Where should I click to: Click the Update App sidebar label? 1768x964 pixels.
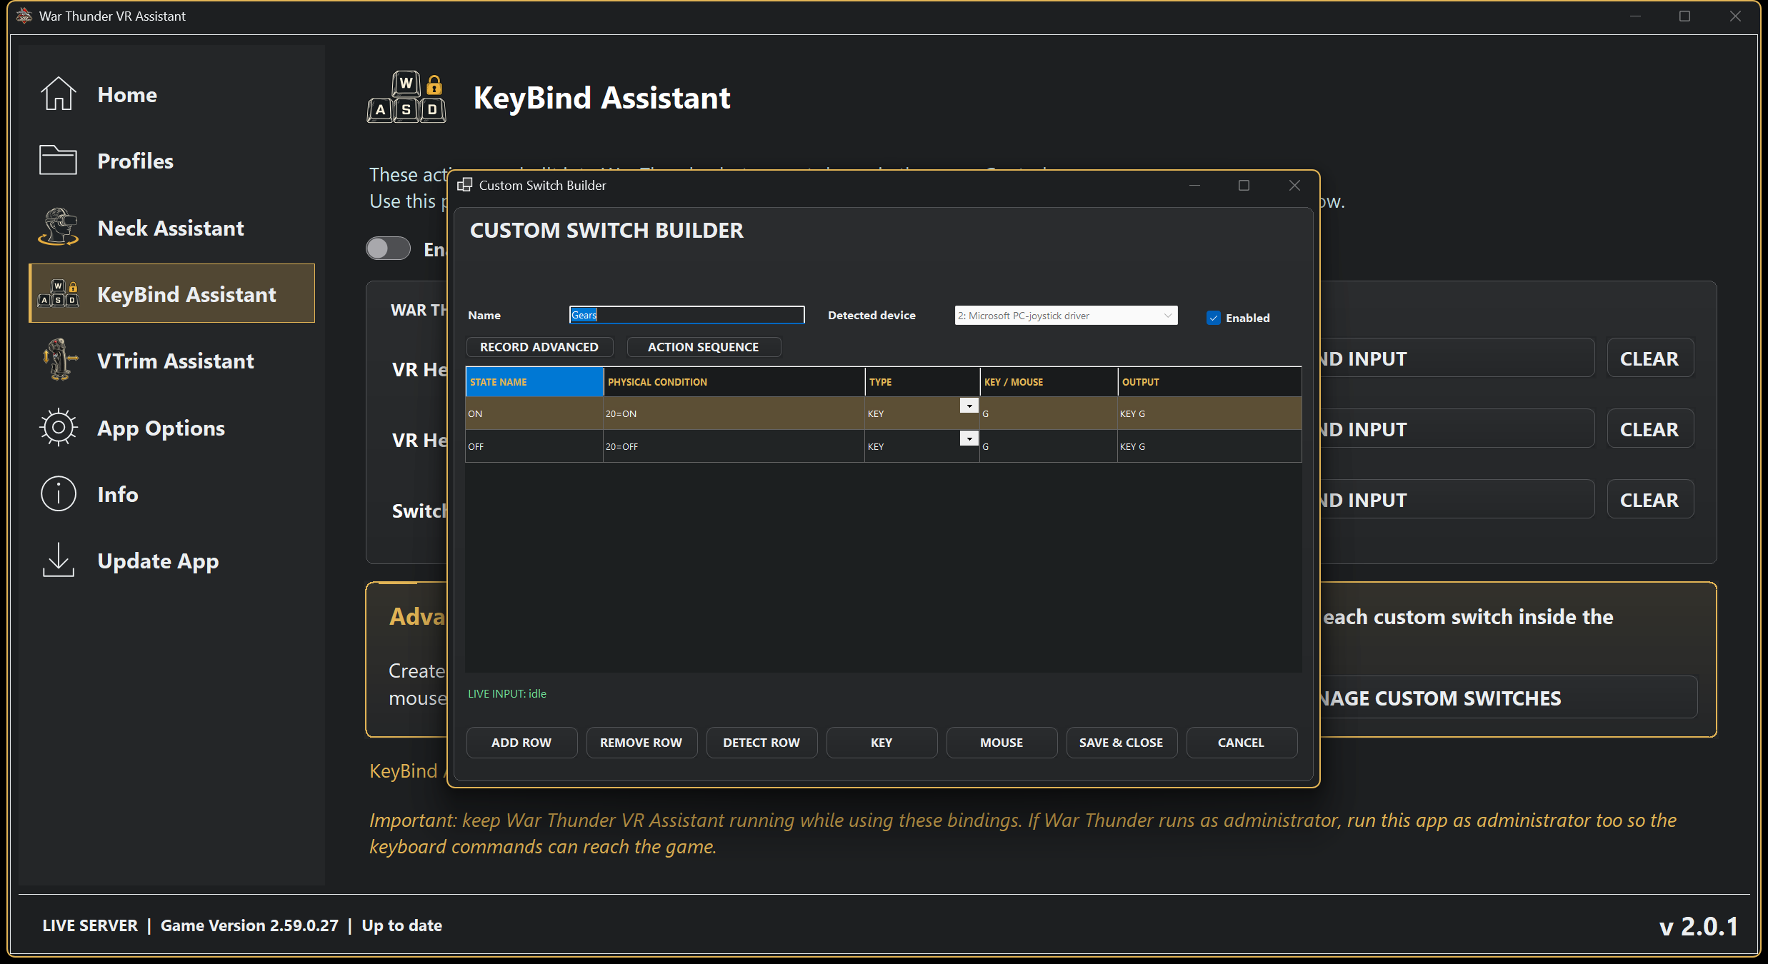(158, 561)
